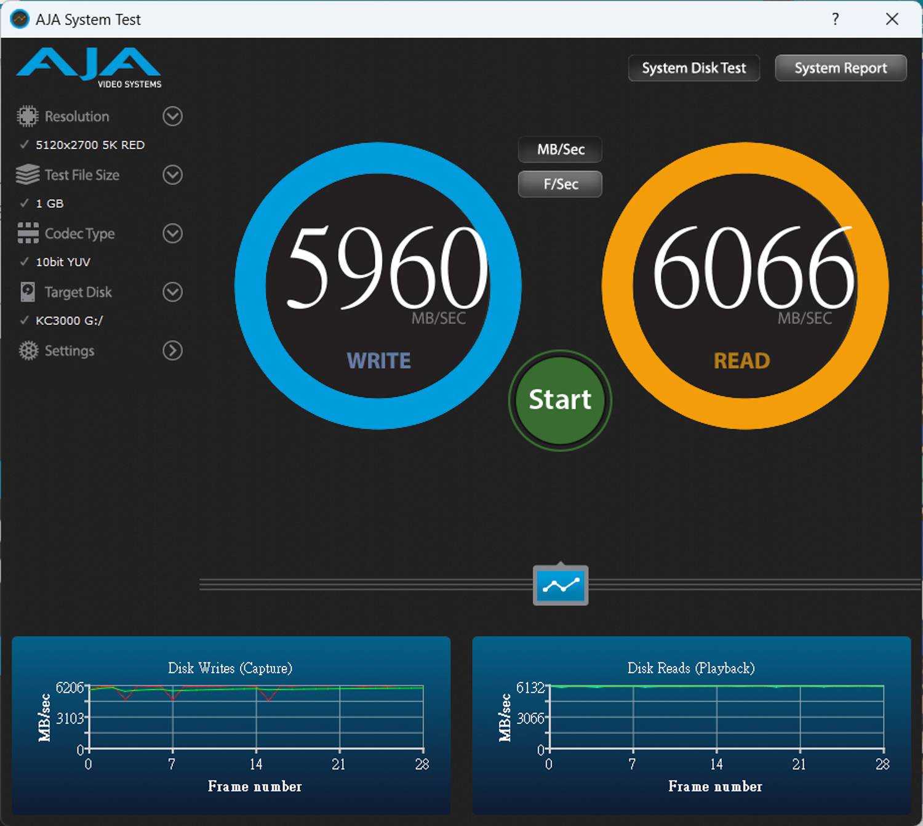This screenshot has height=826, width=923.
Task: Click the AJA Video Systems logo
Action: pos(89,67)
